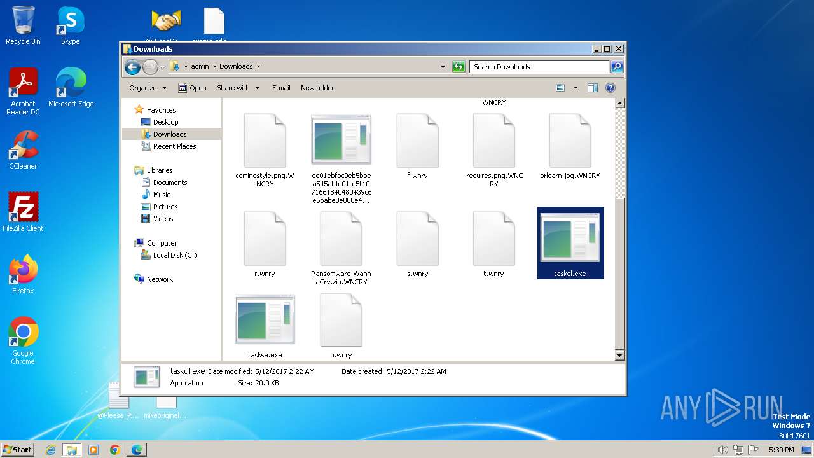Open the Share with dropdown
Image resolution: width=814 pixels, height=458 pixels.
238,88
